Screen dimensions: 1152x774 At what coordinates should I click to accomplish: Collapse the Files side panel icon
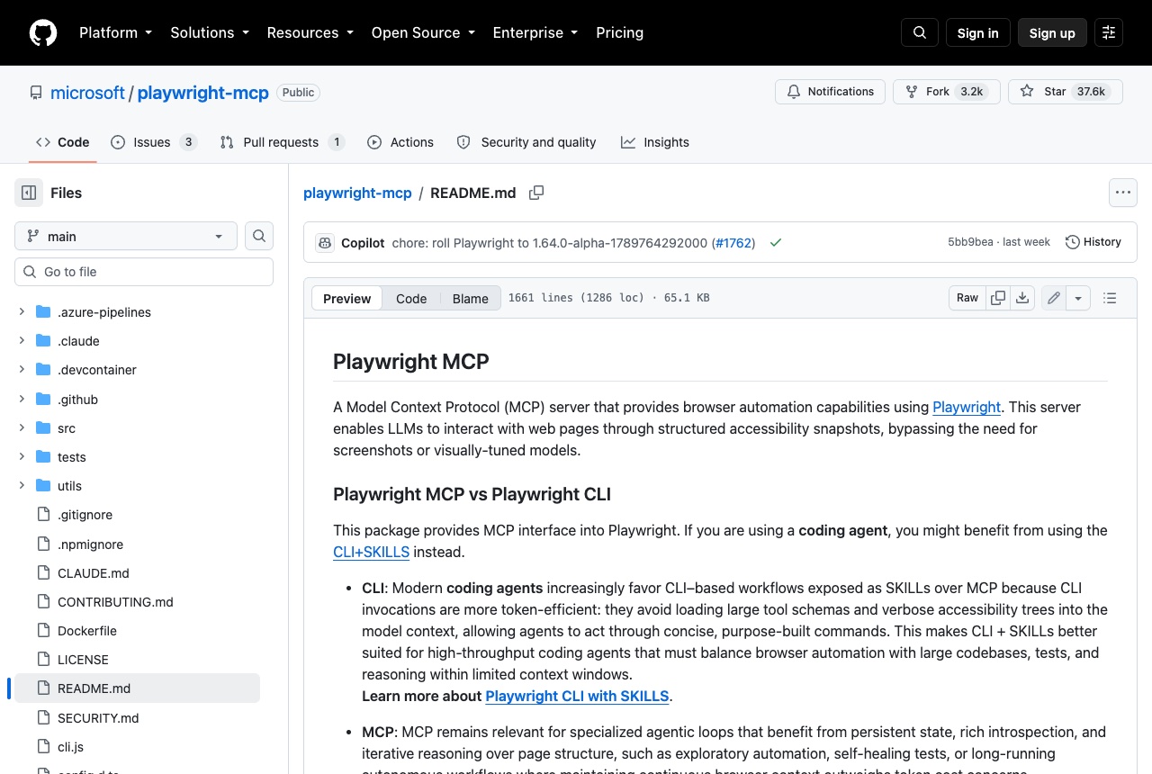point(29,193)
